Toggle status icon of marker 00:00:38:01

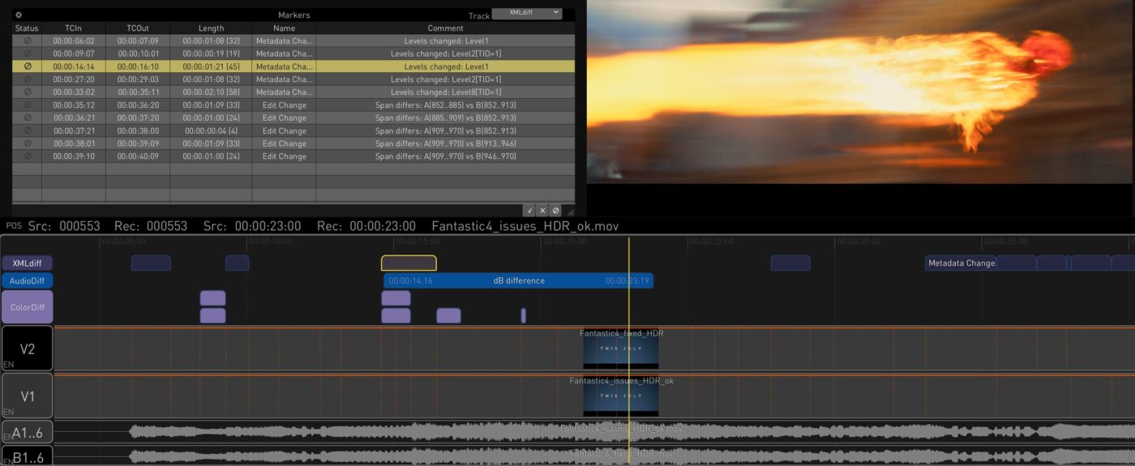pyautogui.click(x=27, y=143)
